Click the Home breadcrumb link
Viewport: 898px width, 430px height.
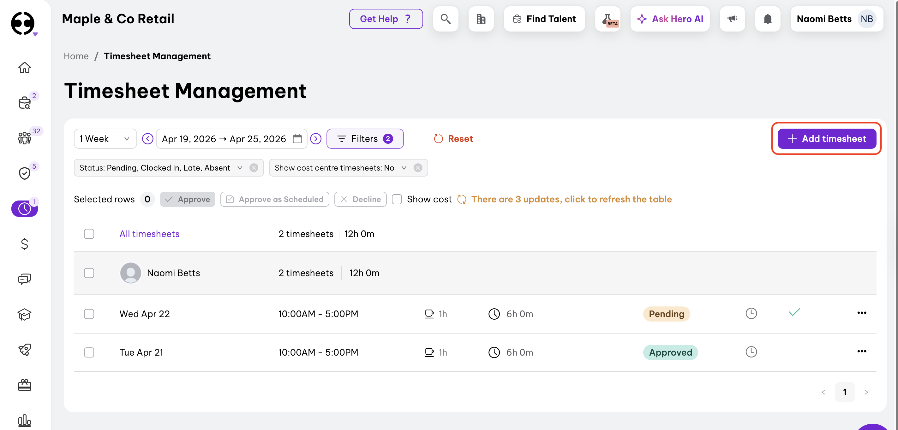tap(76, 56)
